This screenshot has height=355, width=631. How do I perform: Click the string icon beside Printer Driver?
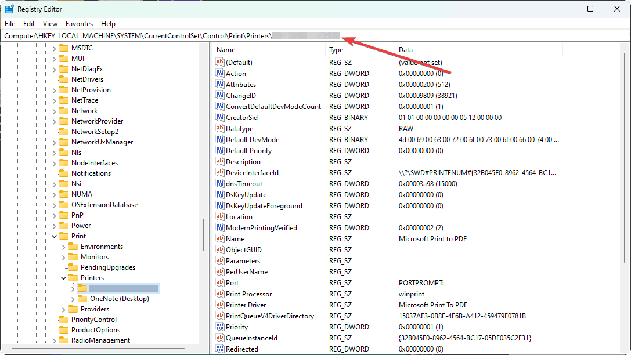[x=219, y=305]
